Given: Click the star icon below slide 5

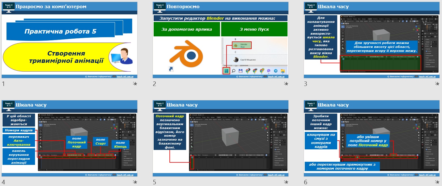Looking at the screenshot, I should click(286, 182).
